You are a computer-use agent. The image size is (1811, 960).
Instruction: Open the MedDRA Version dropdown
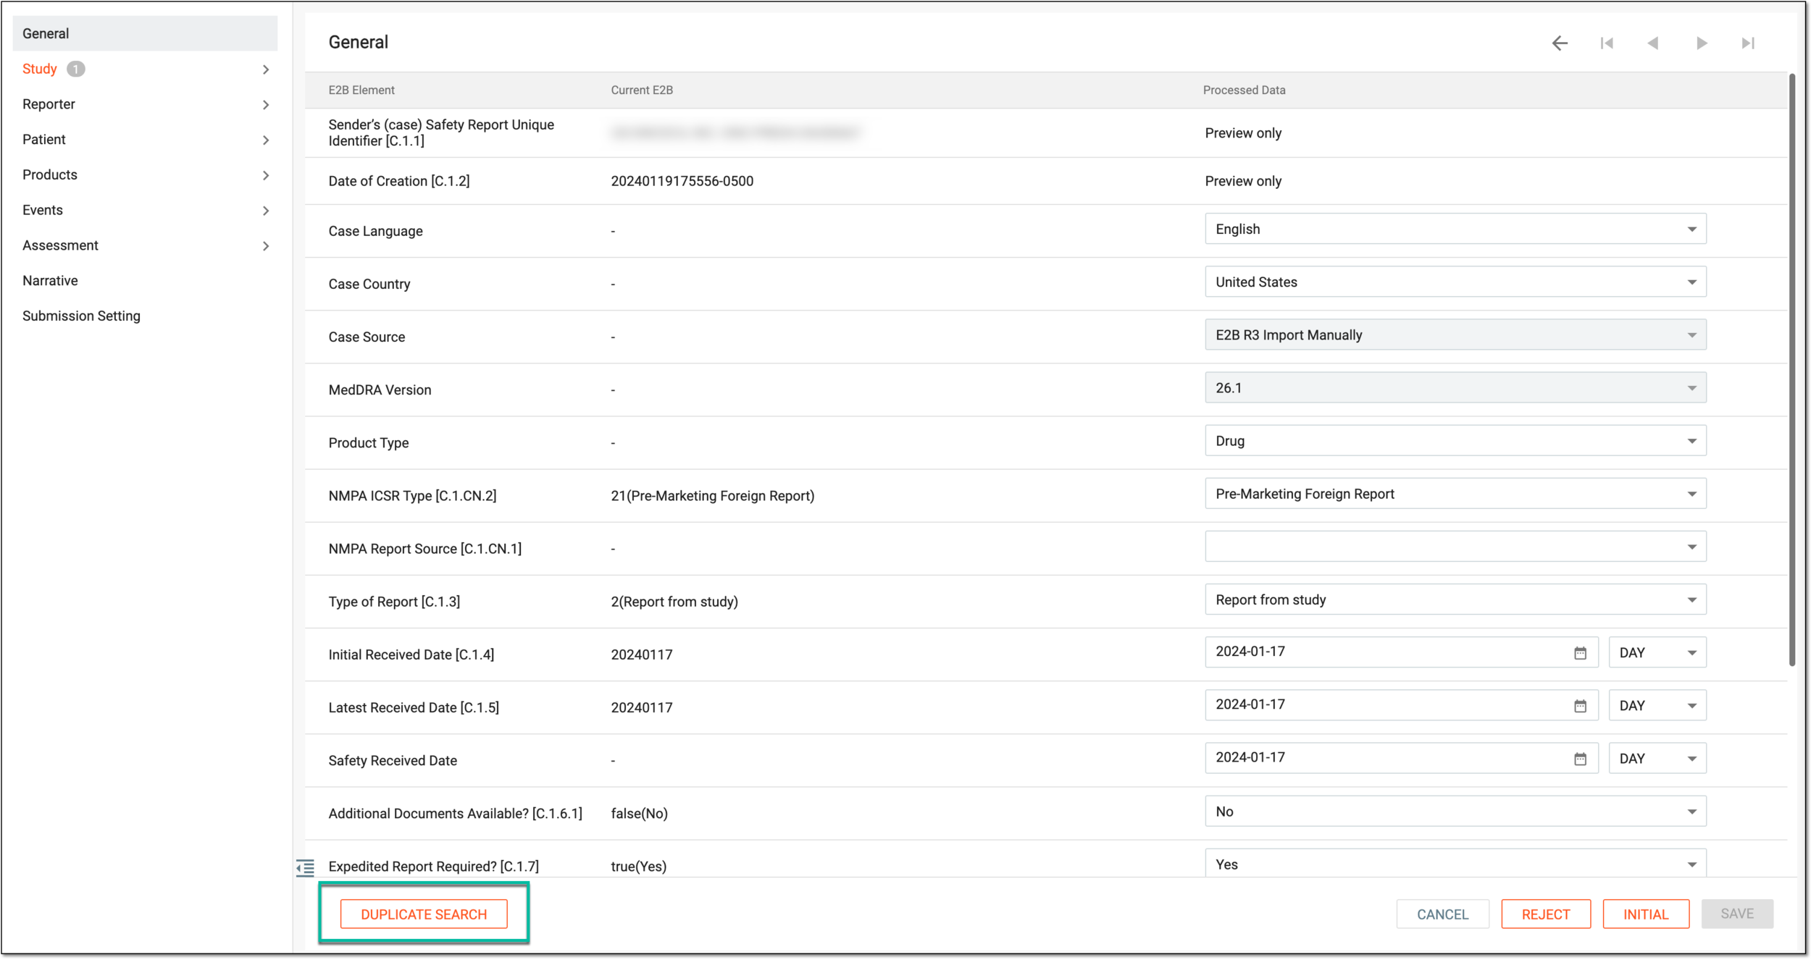(1455, 387)
